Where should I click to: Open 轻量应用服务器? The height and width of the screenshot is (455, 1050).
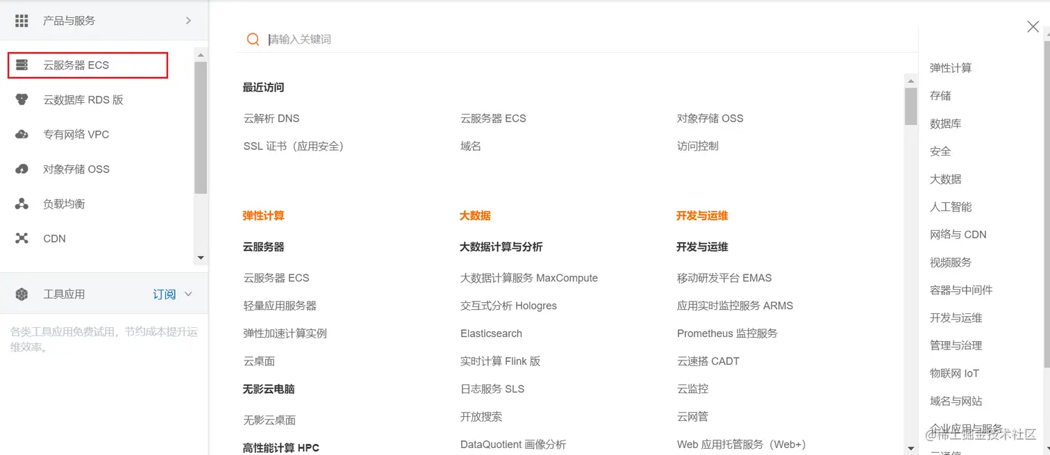pyautogui.click(x=280, y=306)
